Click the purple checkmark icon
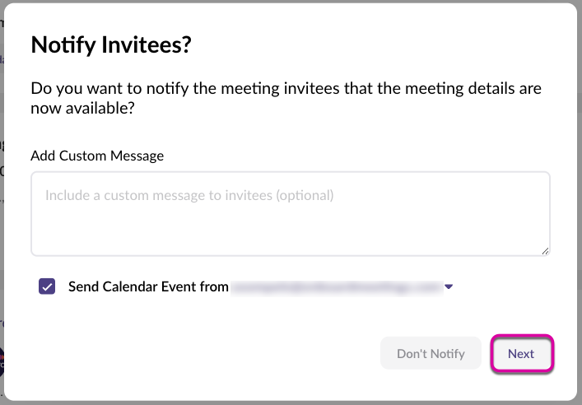582x405 pixels. coord(47,286)
